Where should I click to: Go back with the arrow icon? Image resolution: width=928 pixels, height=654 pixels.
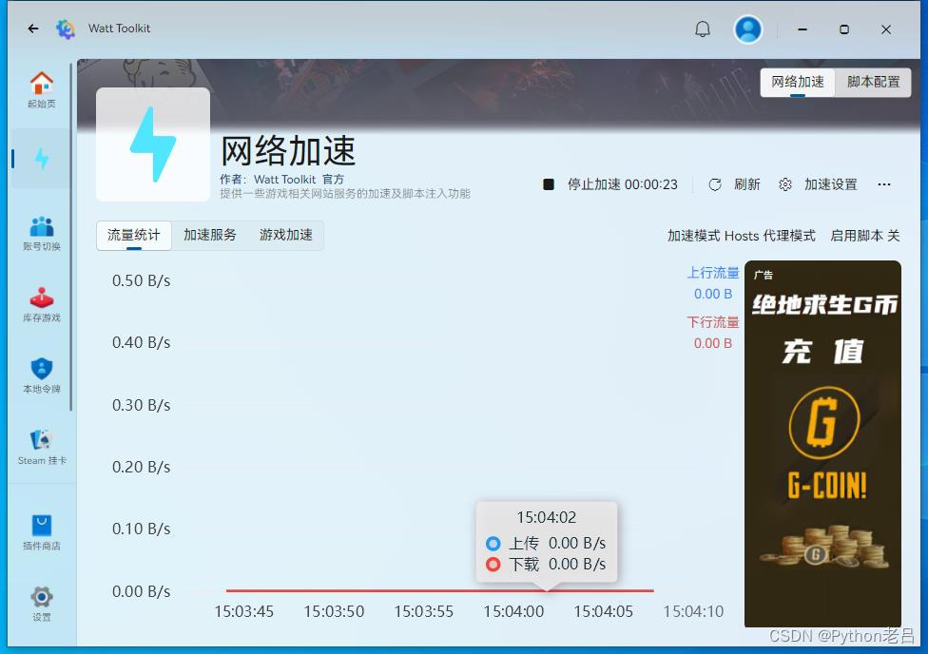coord(33,29)
